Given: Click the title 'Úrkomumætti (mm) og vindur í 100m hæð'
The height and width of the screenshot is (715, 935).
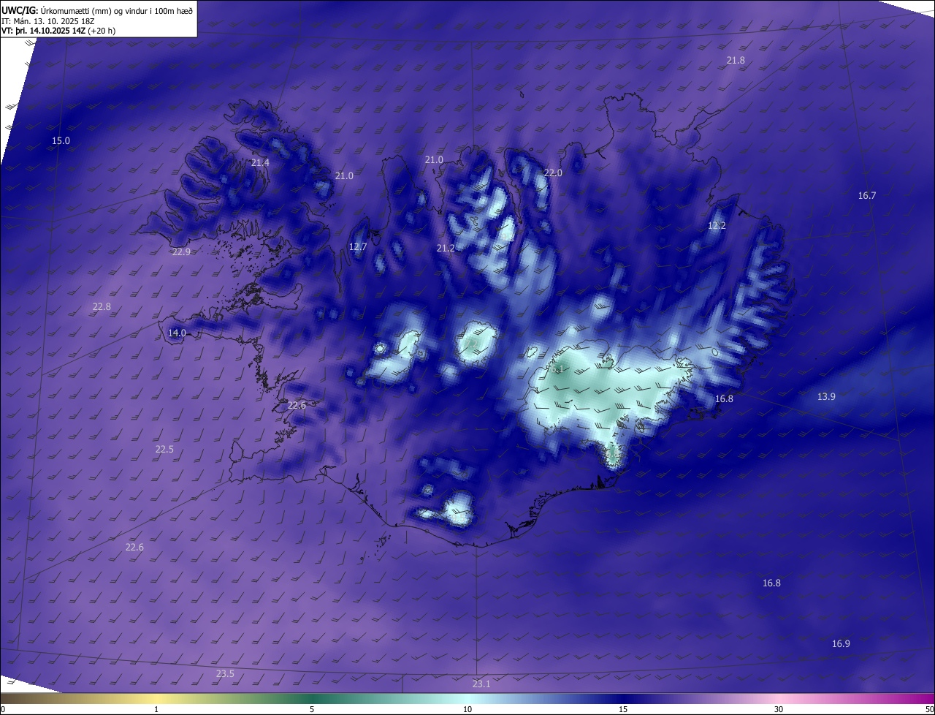Looking at the screenshot, I should (116, 10).
